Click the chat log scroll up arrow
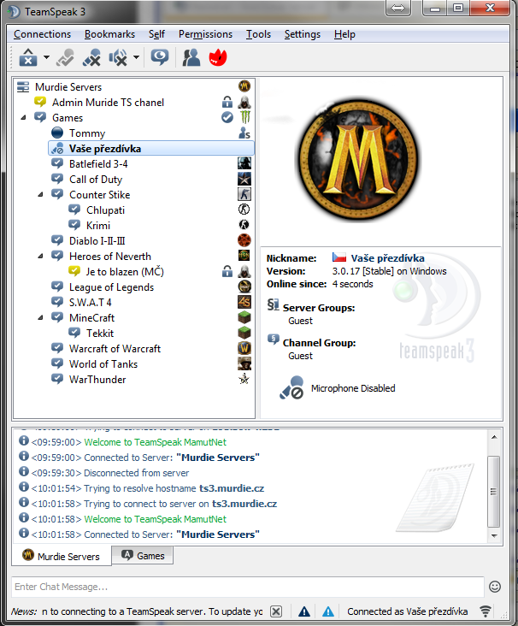Screen dimensions: 518x626 click(x=494, y=437)
